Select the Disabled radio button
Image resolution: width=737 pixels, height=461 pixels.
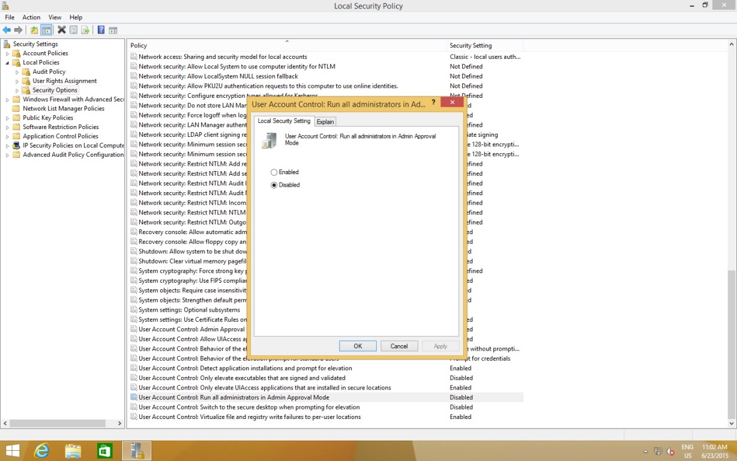[274, 185]
